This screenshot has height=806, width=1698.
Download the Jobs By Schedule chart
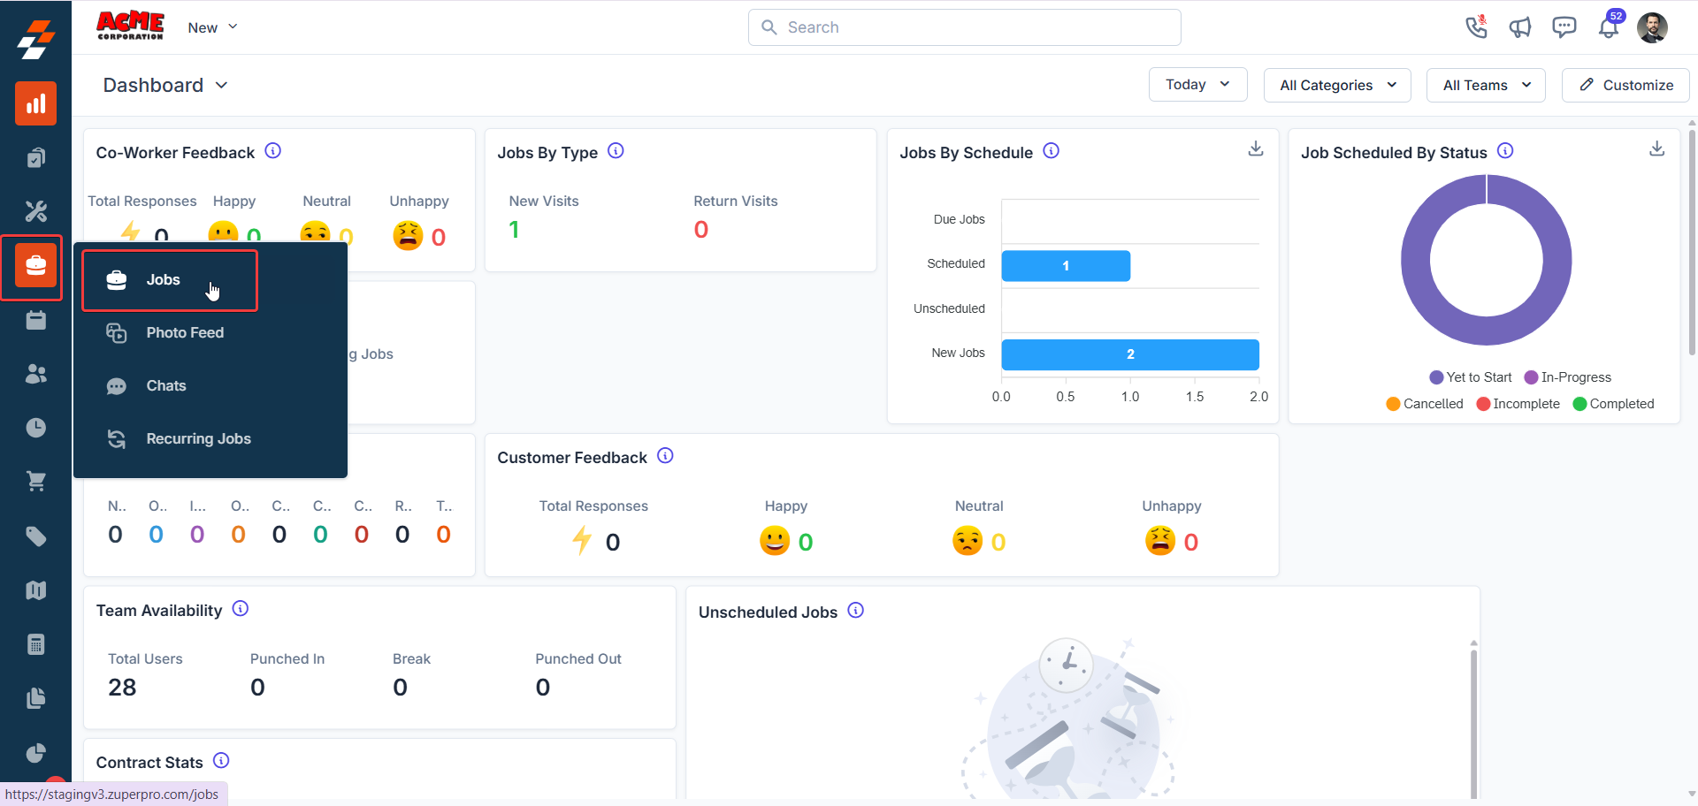coord(1256,148)
